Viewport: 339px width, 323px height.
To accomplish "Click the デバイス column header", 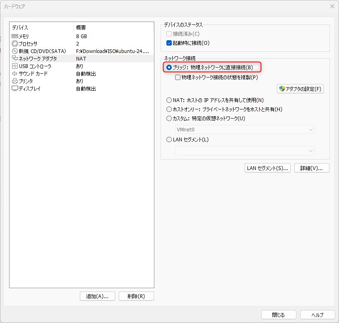I will click(x=41, y=27).
